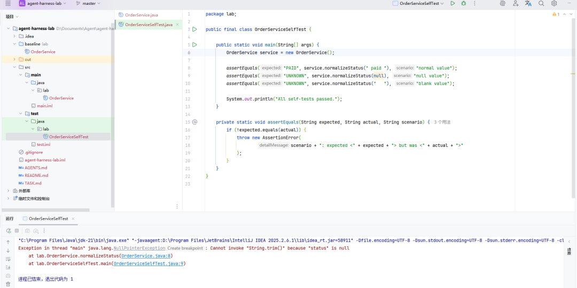
Task: Open the 项目 view dropdown
Action: [x=12, y=17]
